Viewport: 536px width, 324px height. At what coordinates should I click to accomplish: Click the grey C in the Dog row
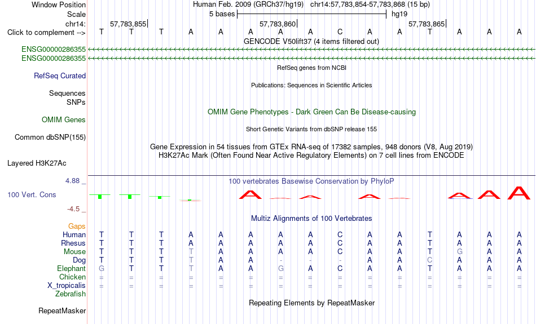[x=430, y=260]
